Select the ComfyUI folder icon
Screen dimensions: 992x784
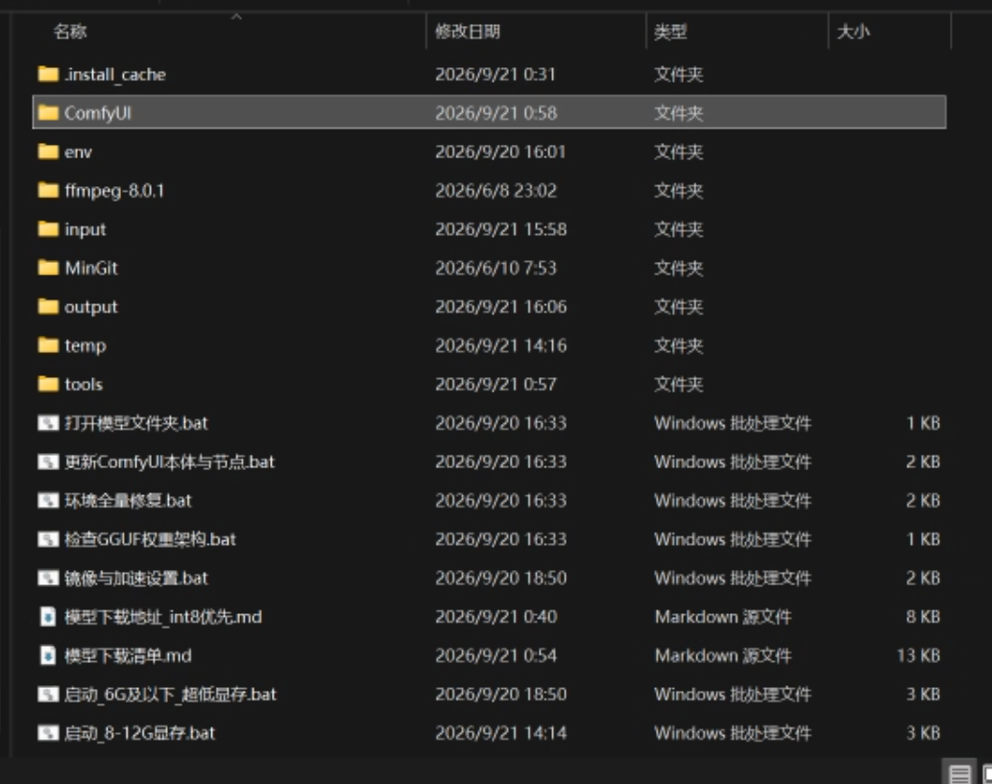48,113
